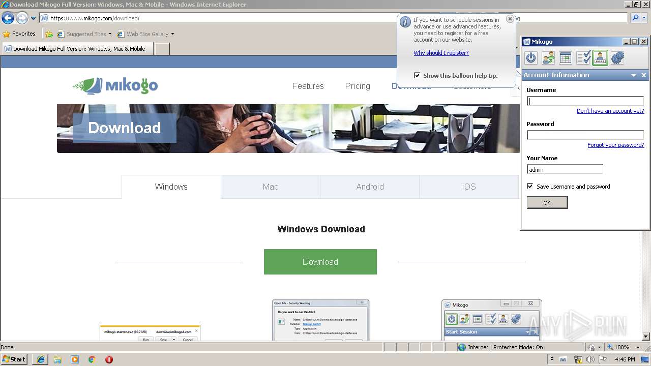Viewport: 651px width, 366px height.
Task: Switch to the iOS download tab
Action: pyautogui.click(x=469, y=187)
